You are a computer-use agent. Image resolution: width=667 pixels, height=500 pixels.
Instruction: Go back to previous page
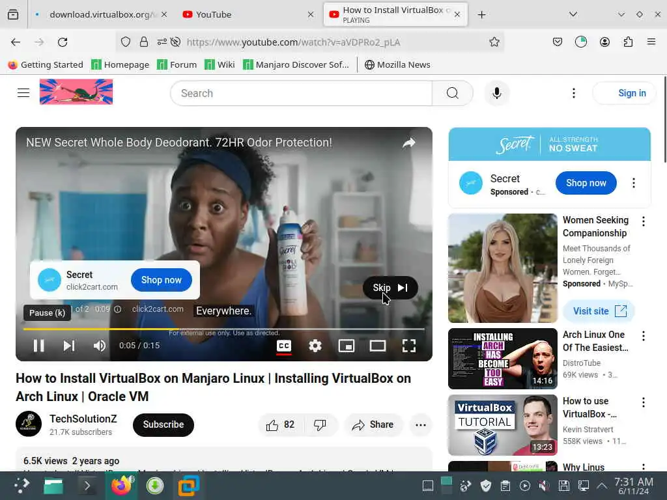(x=16, y=42)
